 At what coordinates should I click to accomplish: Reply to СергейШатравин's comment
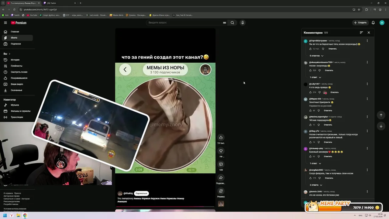click(x=332, y=49)
